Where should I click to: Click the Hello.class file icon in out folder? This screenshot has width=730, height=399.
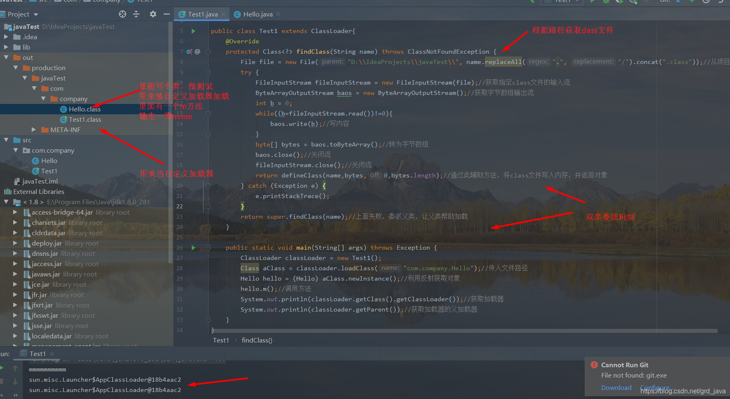[x=64, y=109]
